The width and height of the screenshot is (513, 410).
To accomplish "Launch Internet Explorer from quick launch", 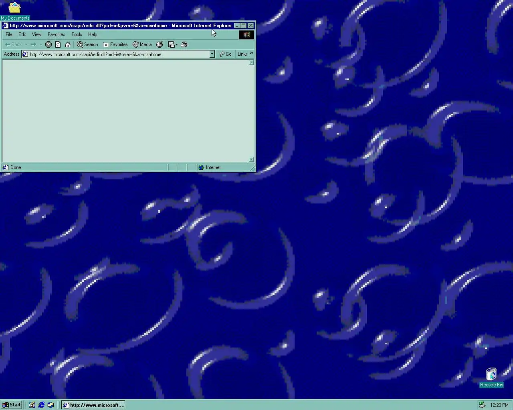I will [41, 405].
